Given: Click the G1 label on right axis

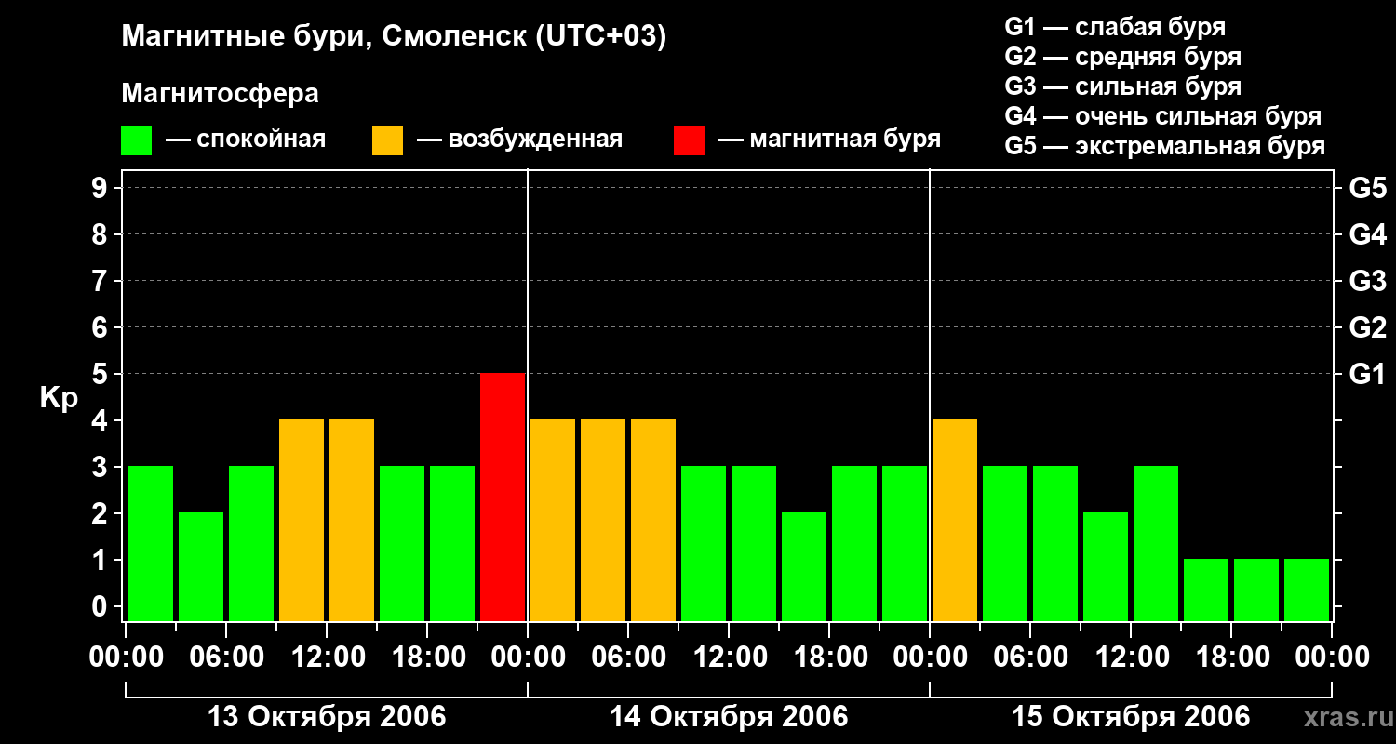Looking at the screenshot, I should click(1366, 375).
